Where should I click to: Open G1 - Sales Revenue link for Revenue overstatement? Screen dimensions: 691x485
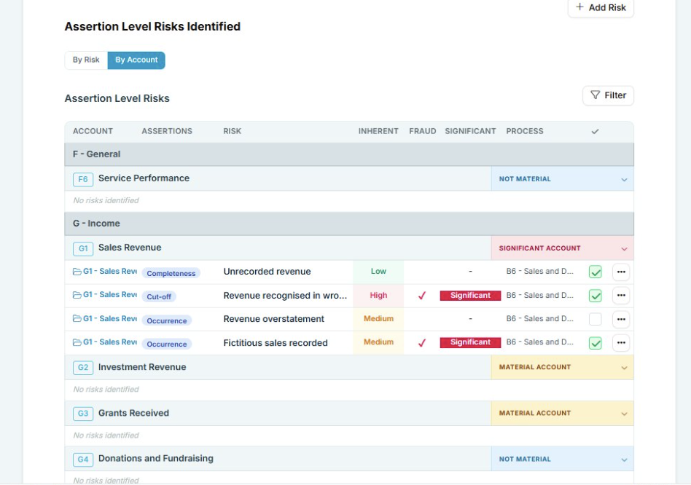coord(110,319)
